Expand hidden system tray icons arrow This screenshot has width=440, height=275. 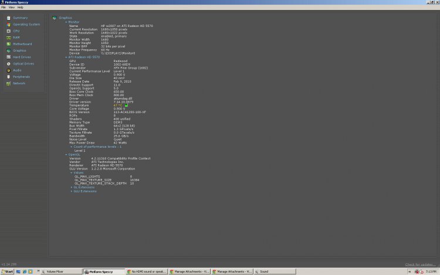point(409,271)
